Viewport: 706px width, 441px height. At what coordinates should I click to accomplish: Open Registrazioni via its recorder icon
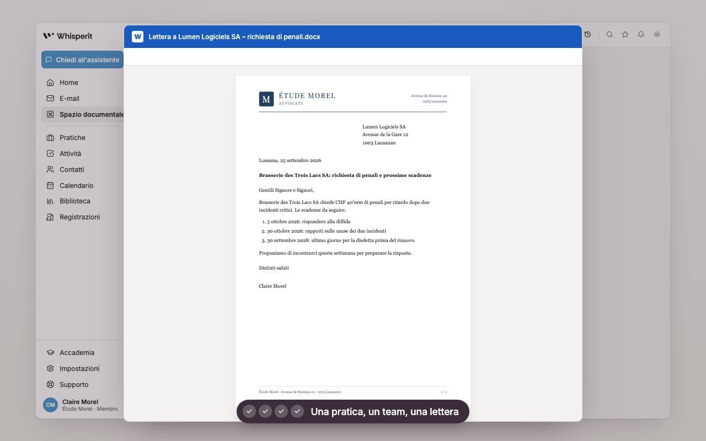click(x=50, y=217)
